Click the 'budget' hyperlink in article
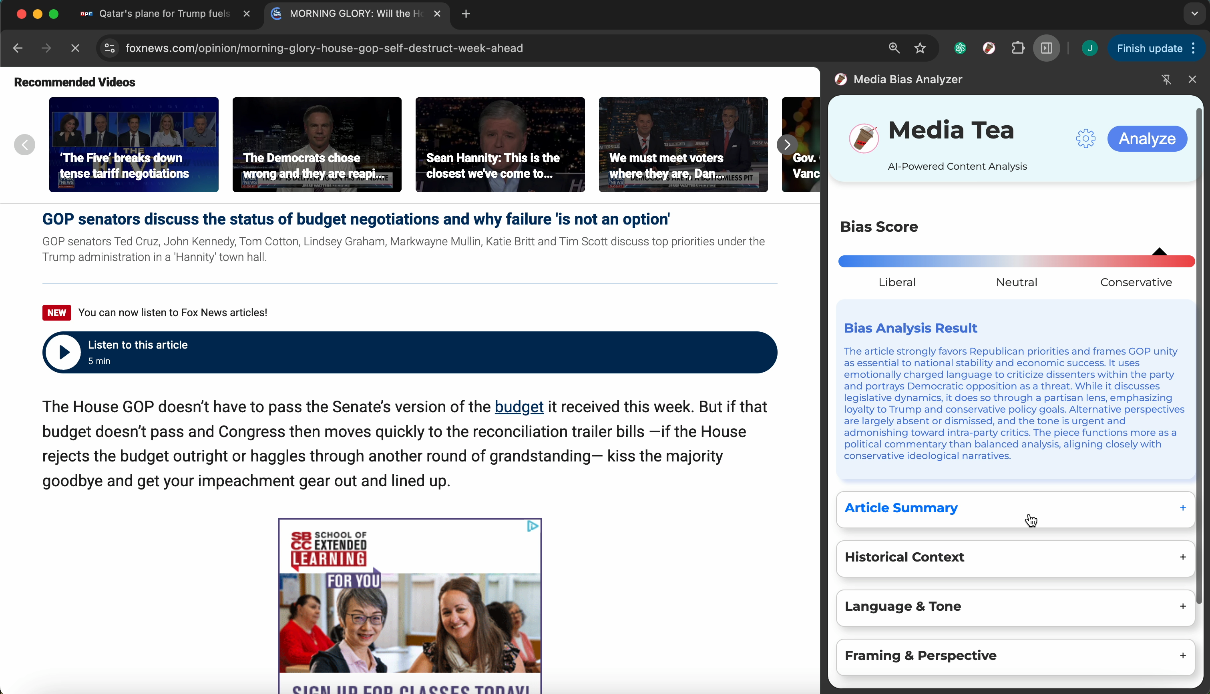The image size is (1210, 694). [519, 407]
